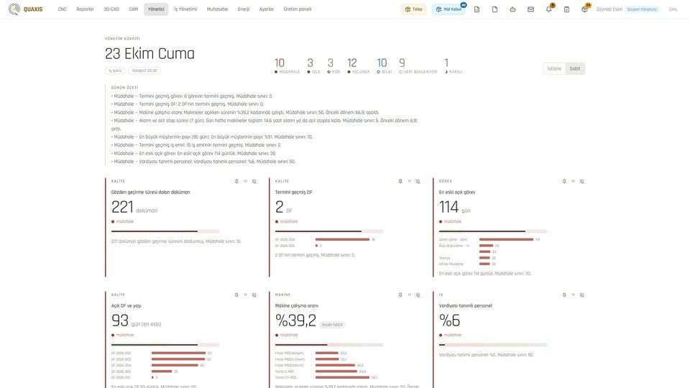The height and width of the screenshot is (388, 690).
Task: Mute alerts on Vardiyası tanımlı personel card
Action: click(x=581, y=295)
